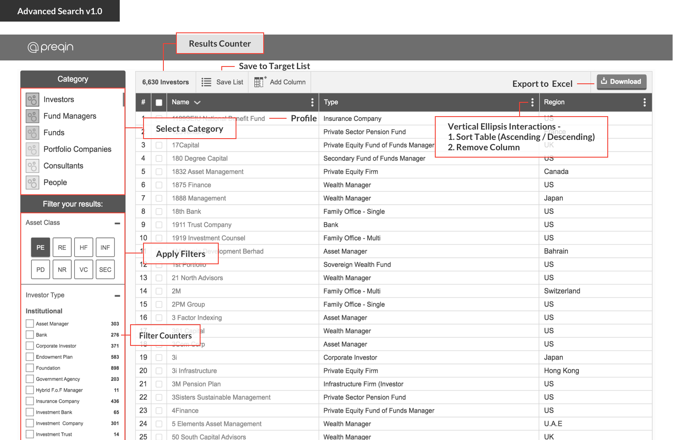The width and height of the screenshot is (673, 440).
Task: Click the Save List icon
Action: click(x=207, y=82)
